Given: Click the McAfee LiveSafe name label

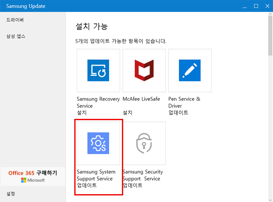Looking at the screenshot, I should 141,99.
